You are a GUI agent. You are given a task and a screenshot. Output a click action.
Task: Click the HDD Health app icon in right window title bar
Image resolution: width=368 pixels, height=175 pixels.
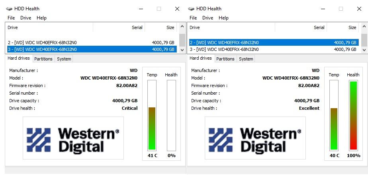[x=191, y=9]
